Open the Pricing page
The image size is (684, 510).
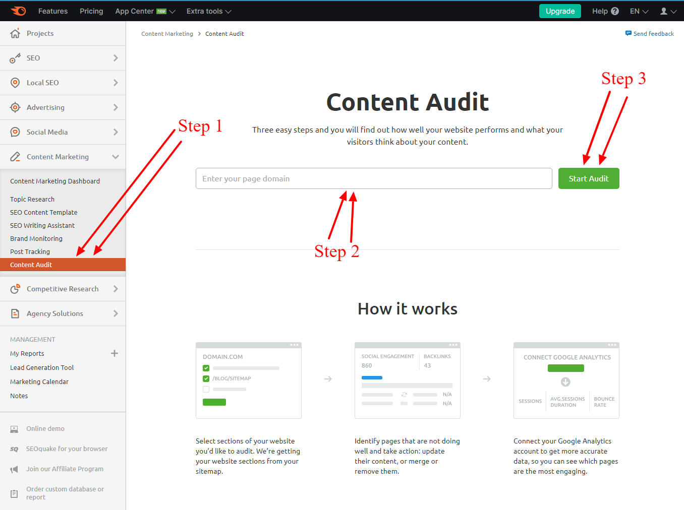pos(91,11)
